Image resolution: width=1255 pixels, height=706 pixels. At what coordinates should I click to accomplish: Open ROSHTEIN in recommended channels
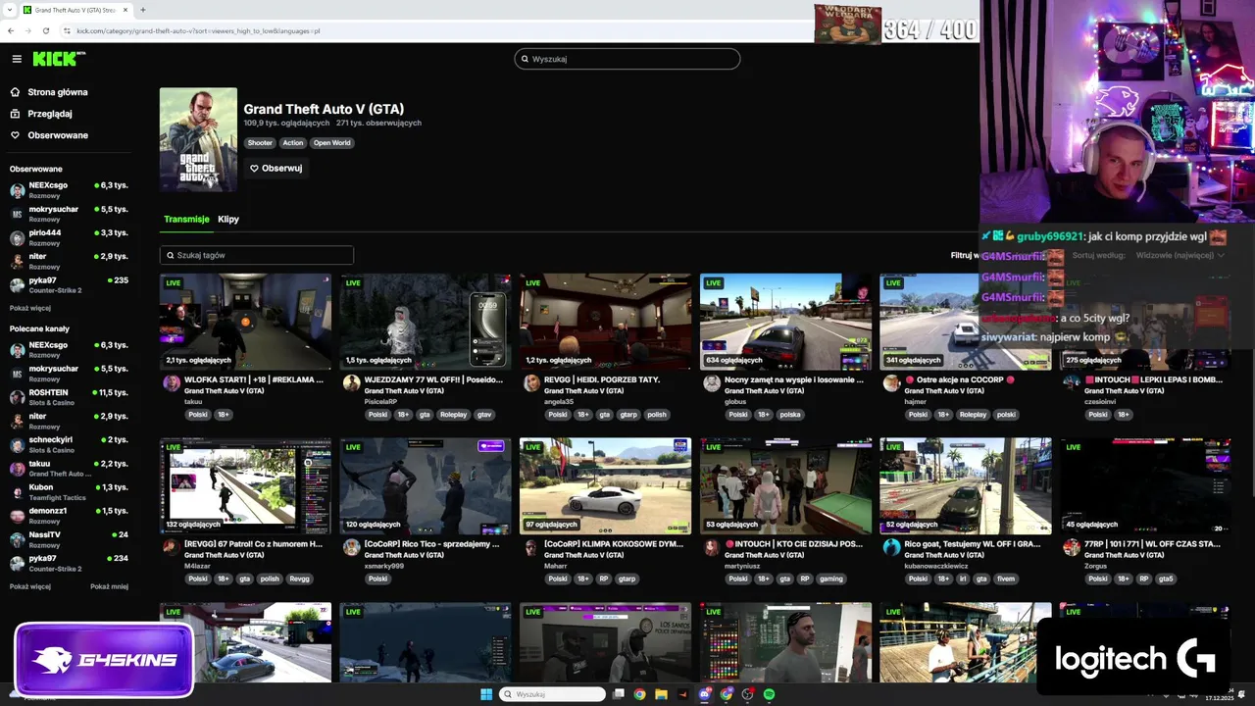[x=69, y=397]
